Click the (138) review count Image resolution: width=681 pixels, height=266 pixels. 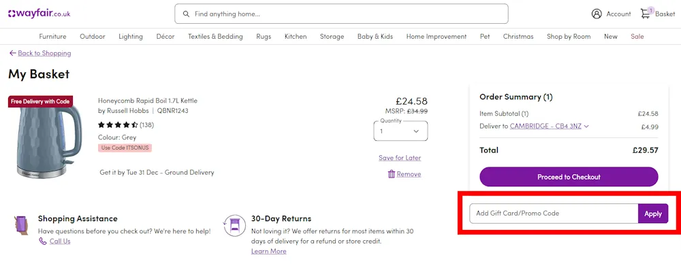pos(147,125)
